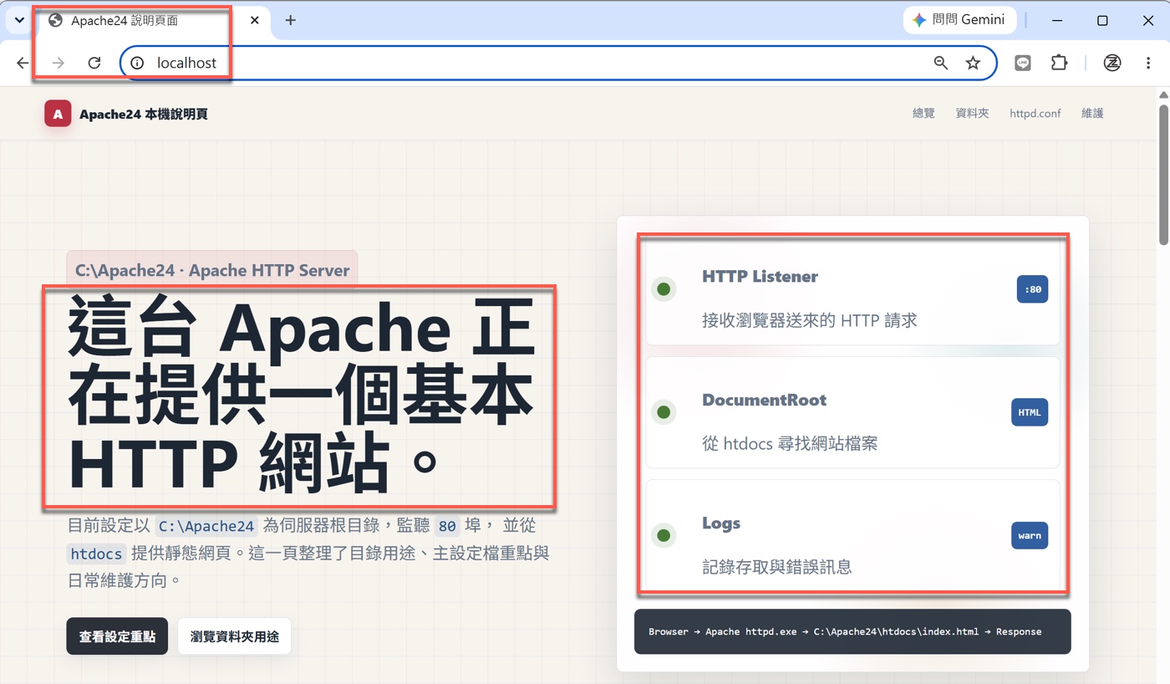Open the browser profile avatar
Viewport: 1170px width, 684px height.
1112,63
